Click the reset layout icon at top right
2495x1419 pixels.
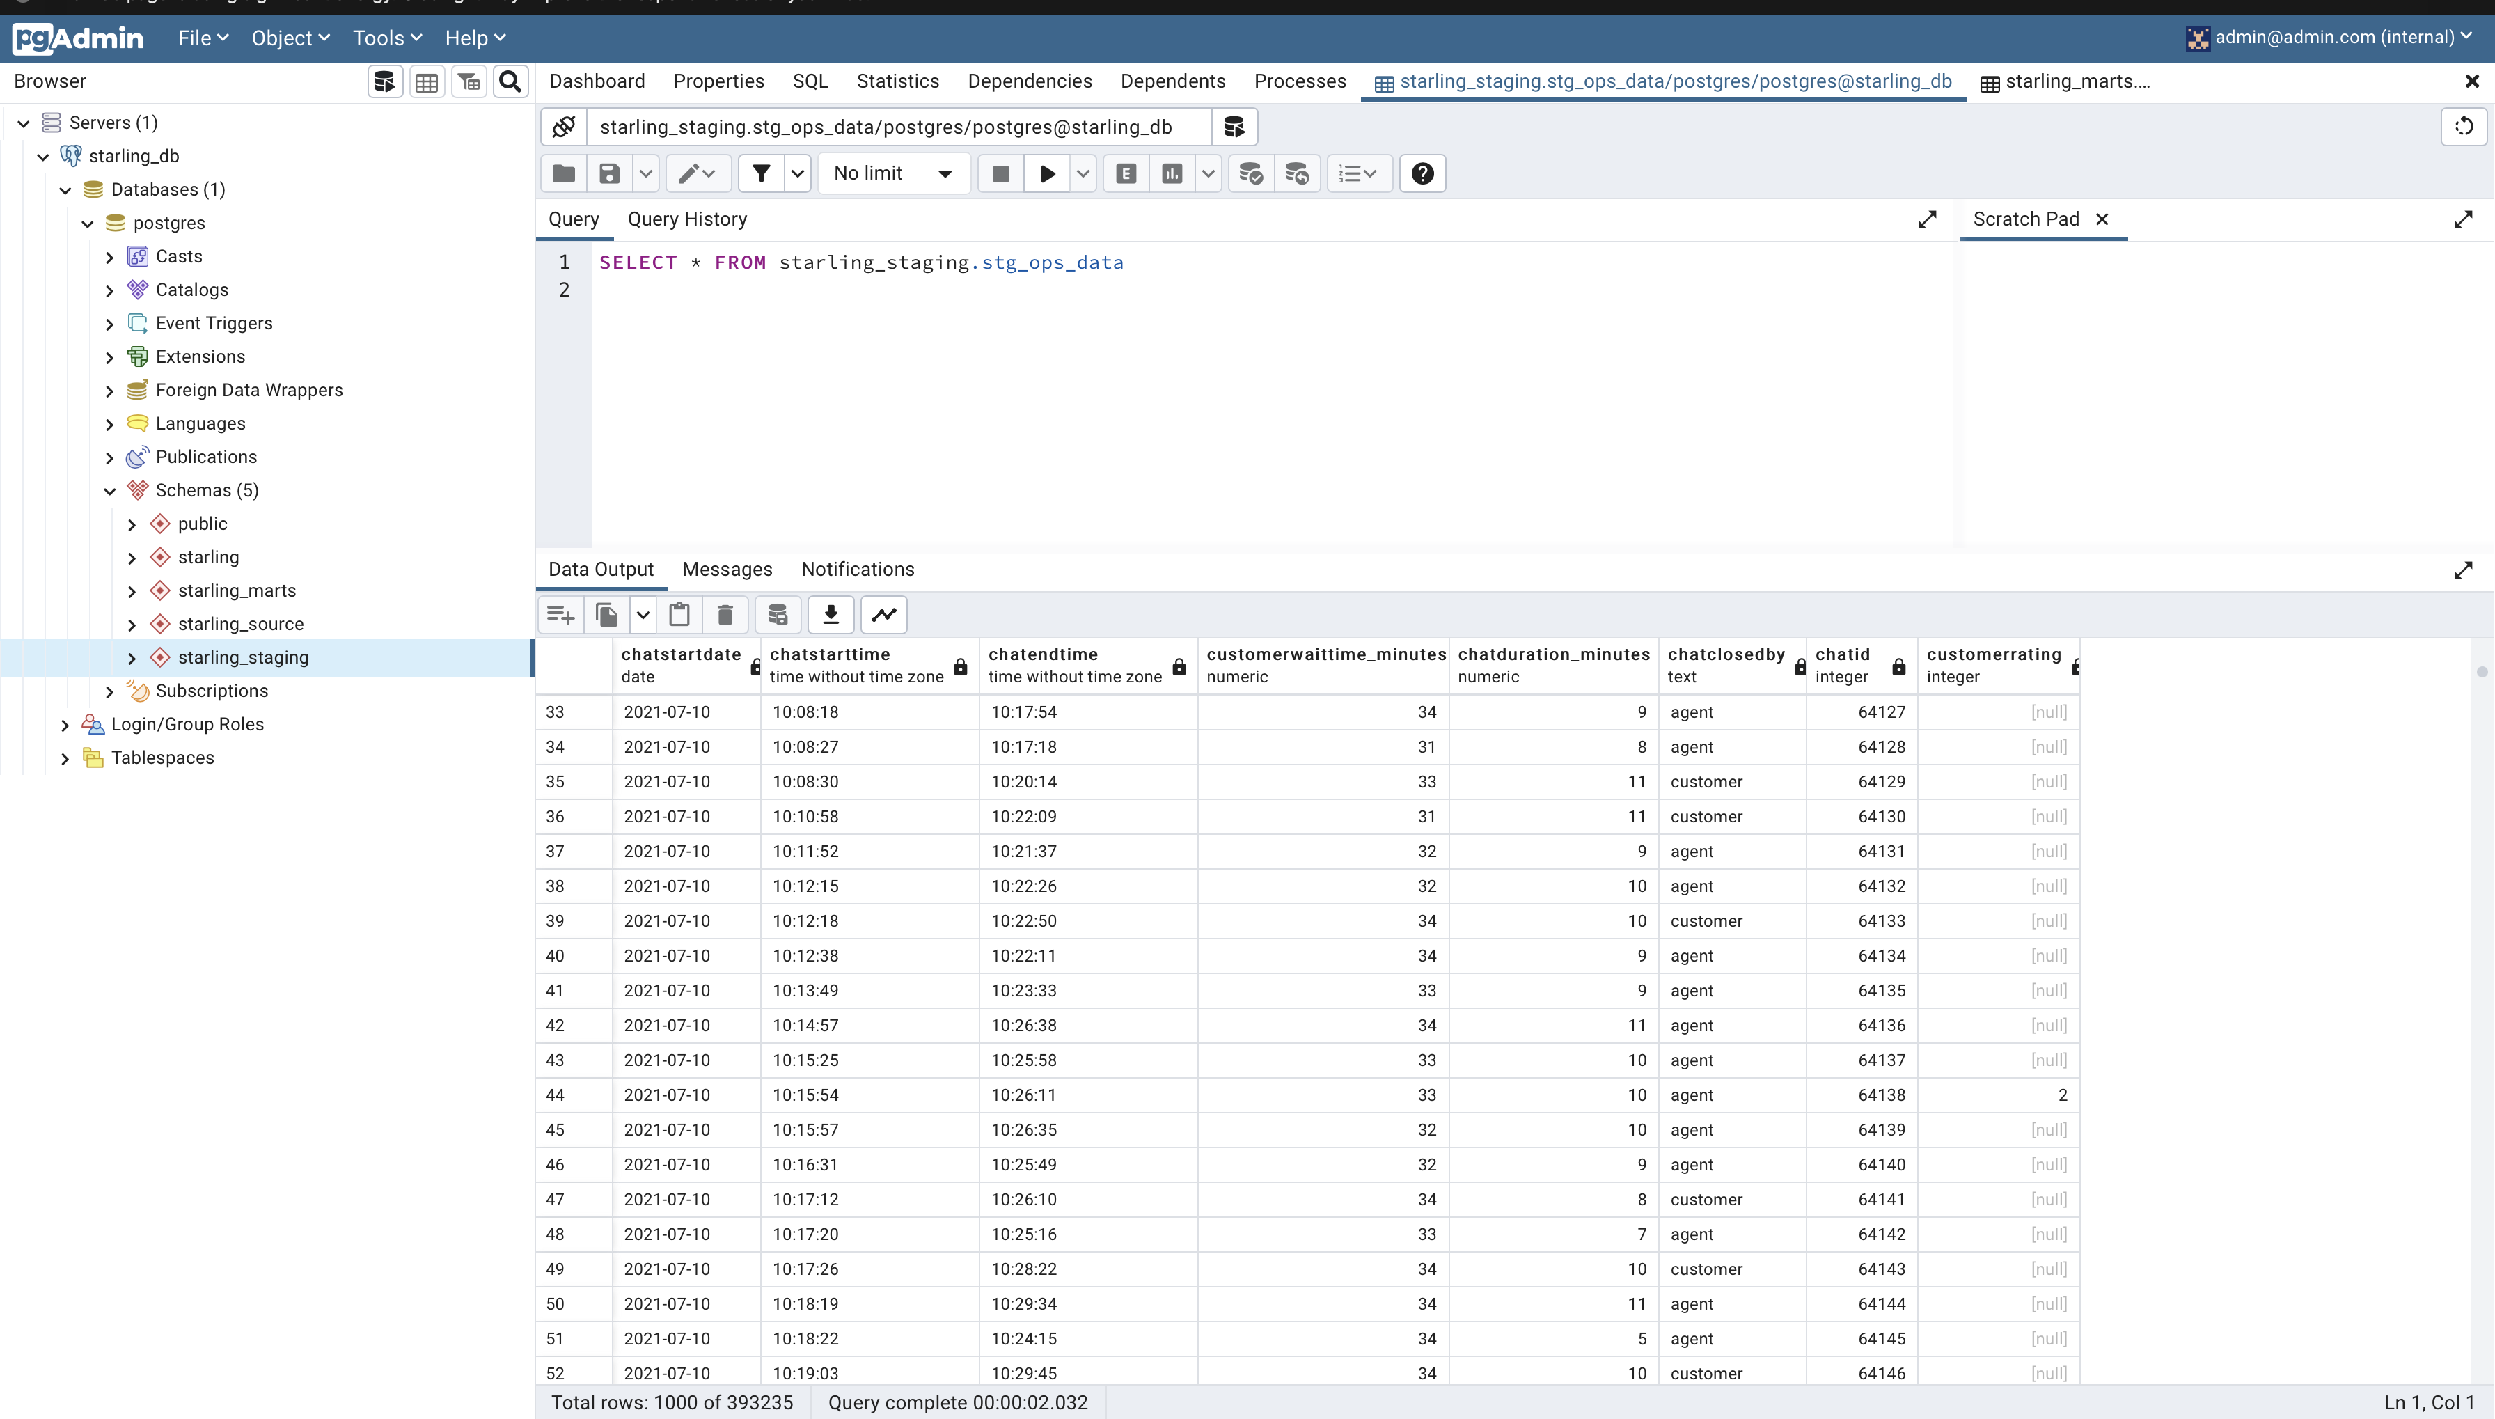click(2464, 127)
